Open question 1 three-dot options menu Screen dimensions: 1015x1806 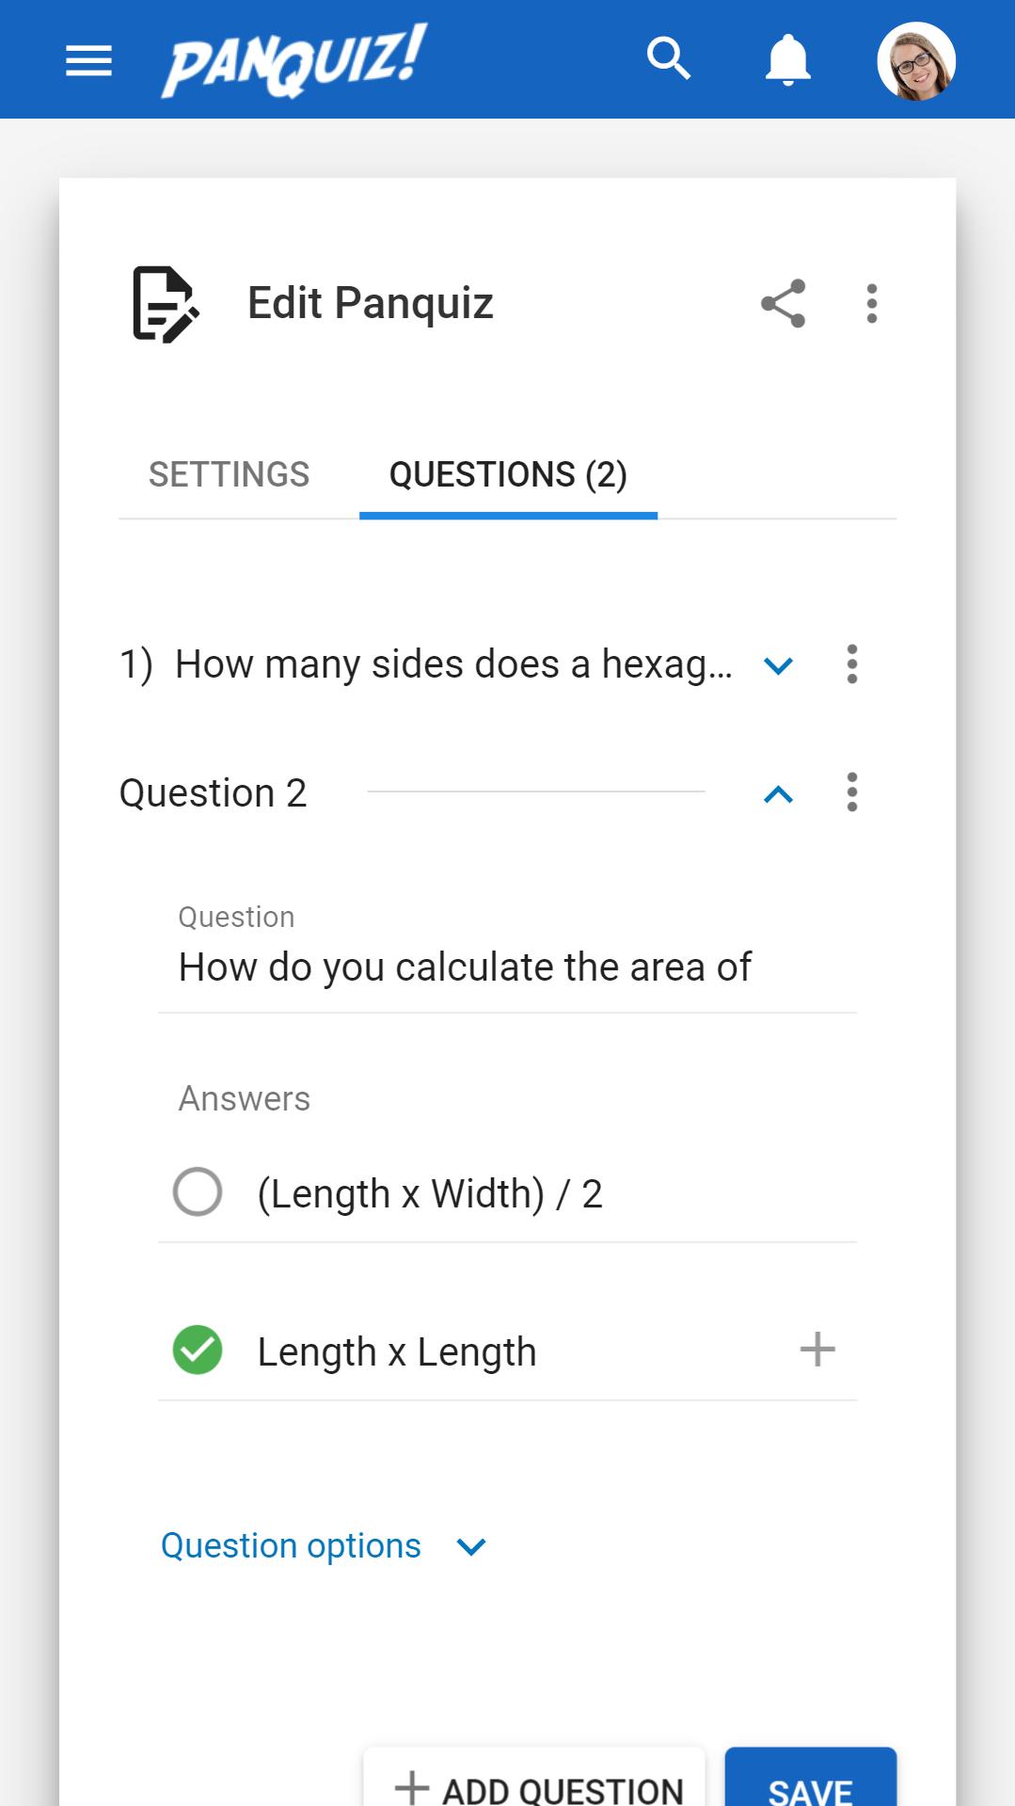[852, 664]
